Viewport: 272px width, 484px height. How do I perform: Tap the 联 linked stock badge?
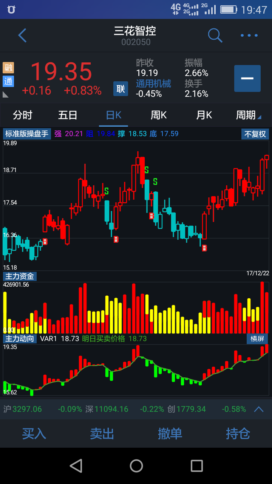coord(121,89)
